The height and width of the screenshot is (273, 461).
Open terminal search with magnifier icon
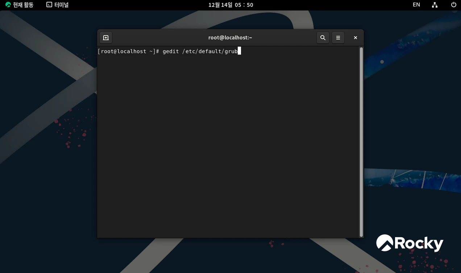[323, 38]
